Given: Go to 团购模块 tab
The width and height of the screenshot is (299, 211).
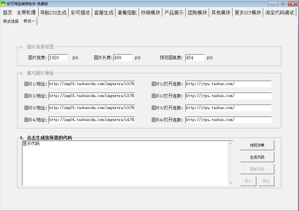Looking at the screenshot, I should pos(197,13).
